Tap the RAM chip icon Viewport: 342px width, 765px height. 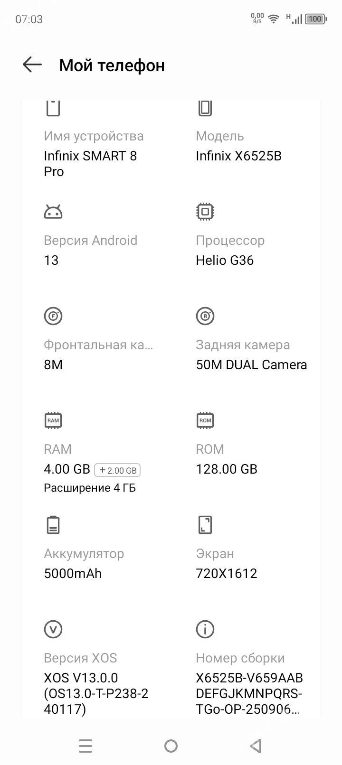pos(53,420)
